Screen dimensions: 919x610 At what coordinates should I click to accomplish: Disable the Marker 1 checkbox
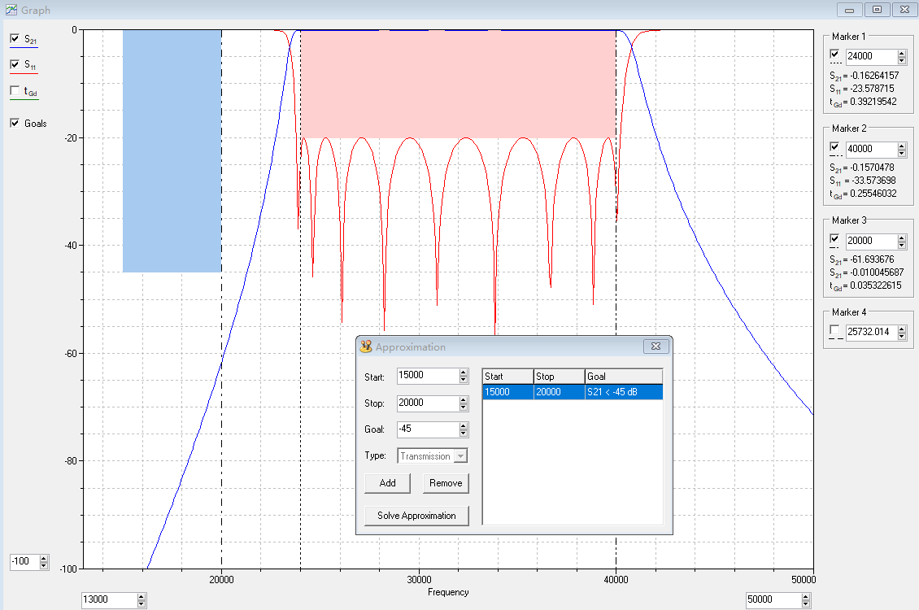[x=834, y=54]
